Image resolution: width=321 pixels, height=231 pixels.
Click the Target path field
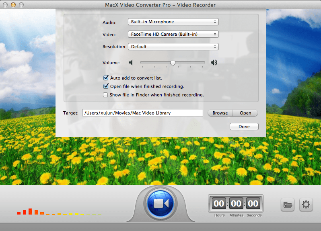(143, 113)
